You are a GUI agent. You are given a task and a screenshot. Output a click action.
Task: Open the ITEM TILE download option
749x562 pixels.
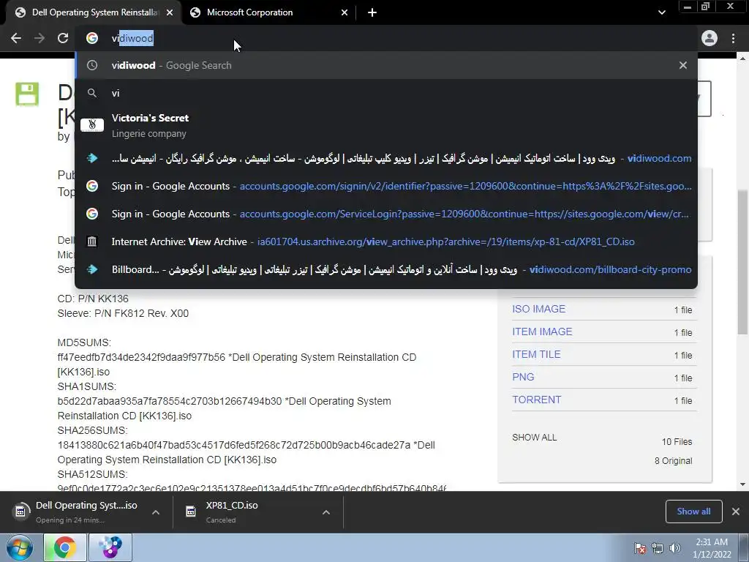coord(536,354)
